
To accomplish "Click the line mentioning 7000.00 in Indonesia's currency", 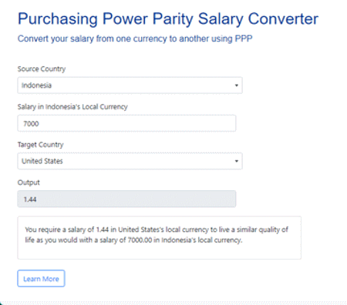I will 133,240.
